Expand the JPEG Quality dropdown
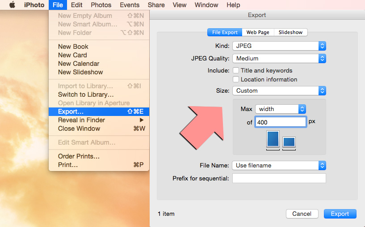365x227 pixels. pos(279,58)
